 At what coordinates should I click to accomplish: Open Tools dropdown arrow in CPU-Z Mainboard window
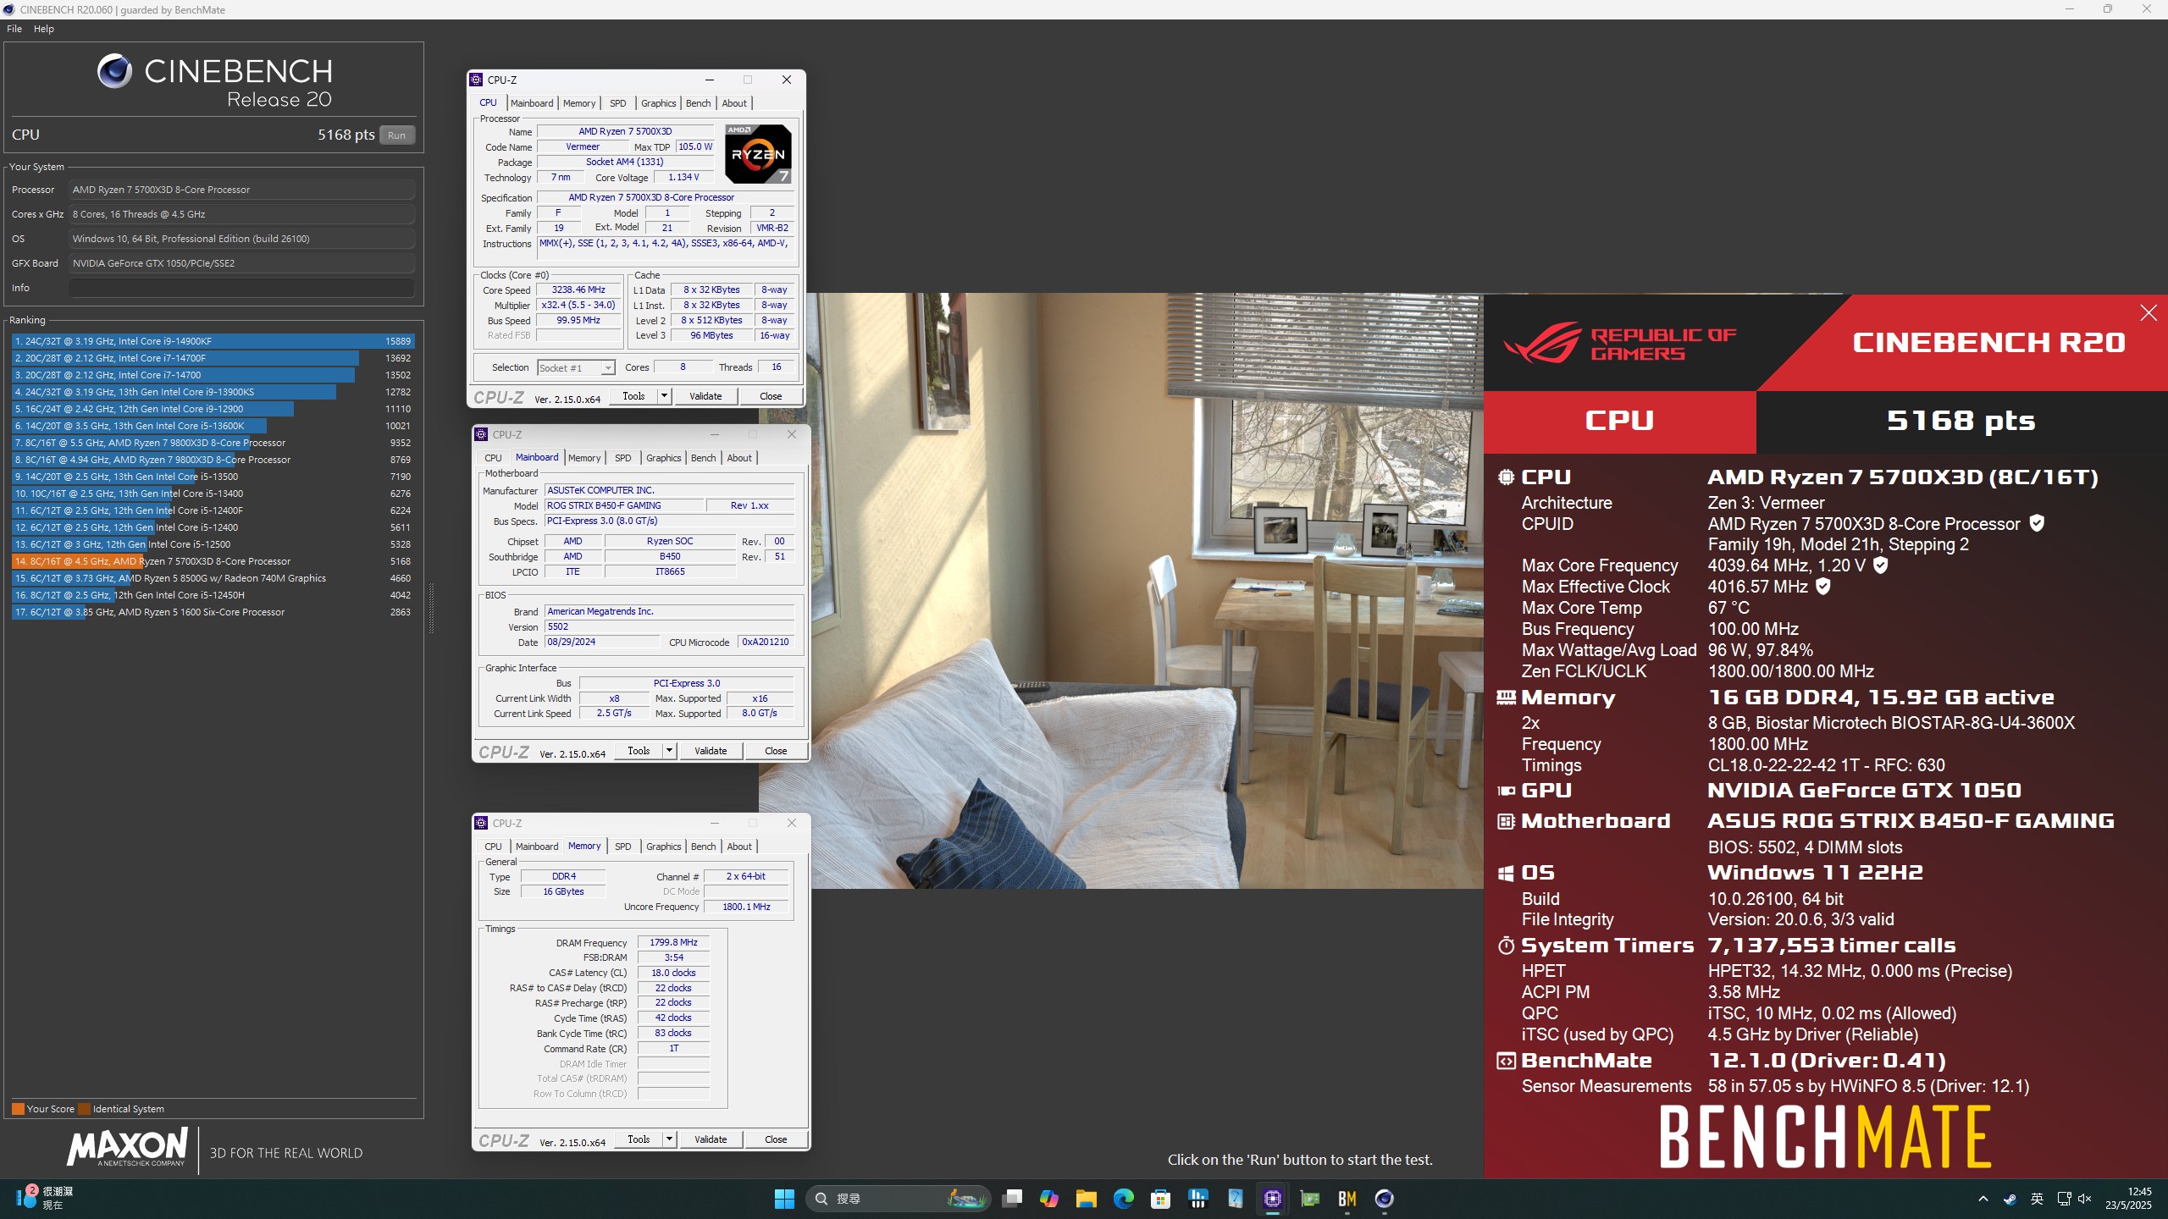coord(669,751)
